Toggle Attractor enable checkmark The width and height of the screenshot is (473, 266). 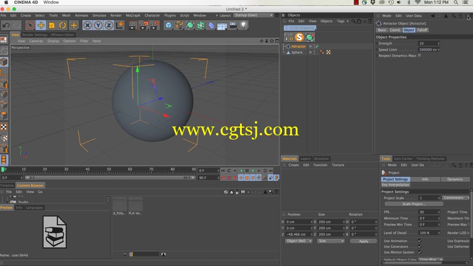point(317,47)
